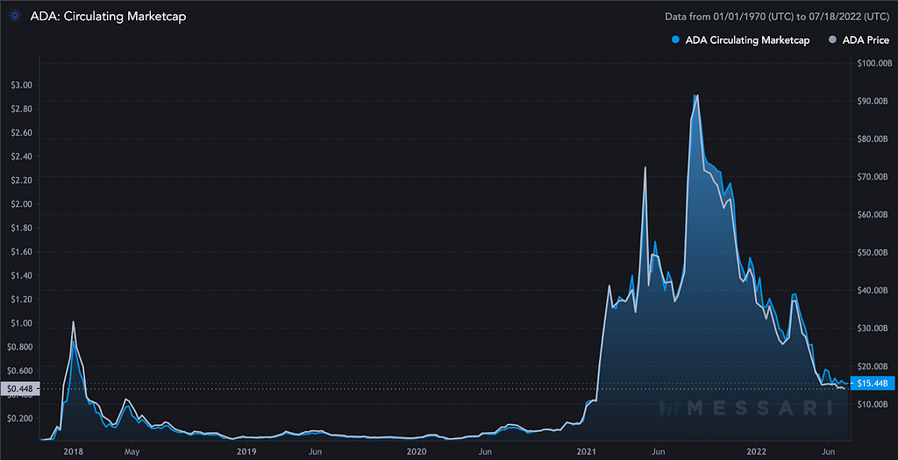Click the blue dot legend marker for Marketcap
This screenshot has height=460, width=898.
tap(675, 40)
